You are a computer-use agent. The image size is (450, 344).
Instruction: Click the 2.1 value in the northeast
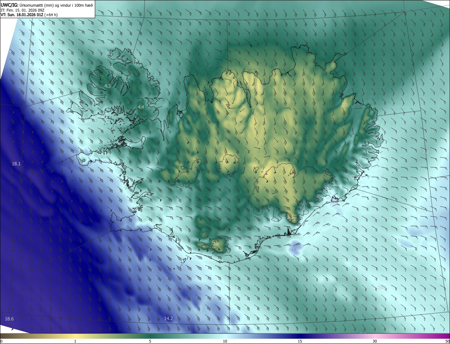click(x=345, y=105)
